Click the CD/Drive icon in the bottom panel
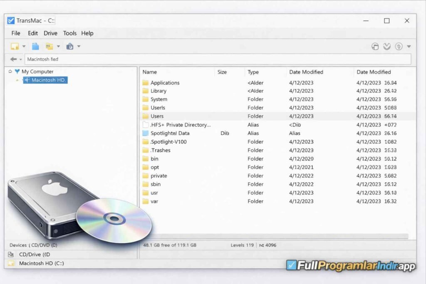Screen dimensions: 426x284 point(11,254)
